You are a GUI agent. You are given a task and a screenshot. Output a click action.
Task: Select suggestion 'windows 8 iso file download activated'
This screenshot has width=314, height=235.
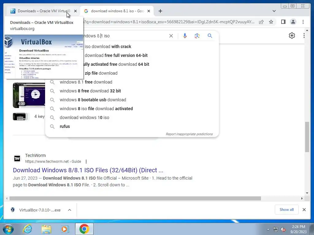(132, 109)
